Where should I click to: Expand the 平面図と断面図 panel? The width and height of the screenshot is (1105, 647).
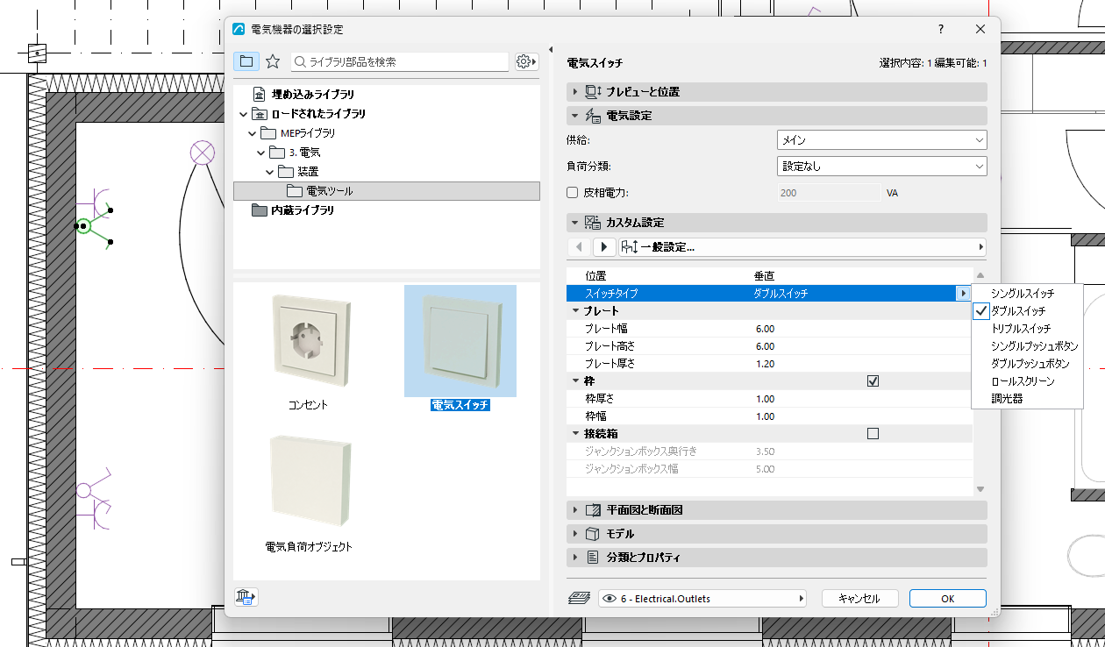[777, 510]
